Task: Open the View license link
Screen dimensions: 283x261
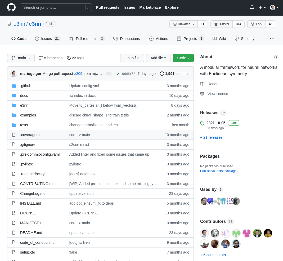Action: [214, 94]
